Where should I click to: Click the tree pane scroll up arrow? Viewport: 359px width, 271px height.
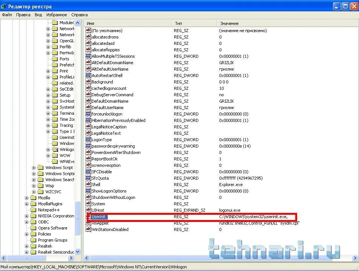click(x=78, y=23)
